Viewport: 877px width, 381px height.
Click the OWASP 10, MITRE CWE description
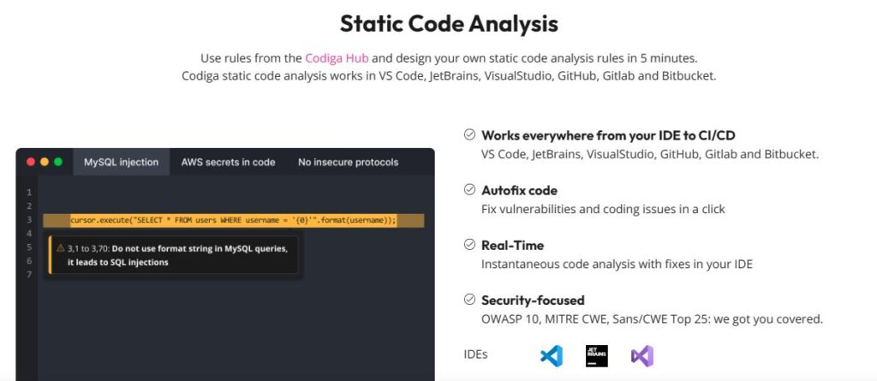coord(652,319)
